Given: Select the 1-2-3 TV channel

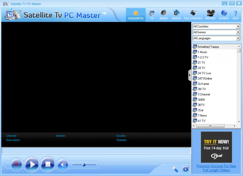Looking at the screenshot, I should click(215, 57).
